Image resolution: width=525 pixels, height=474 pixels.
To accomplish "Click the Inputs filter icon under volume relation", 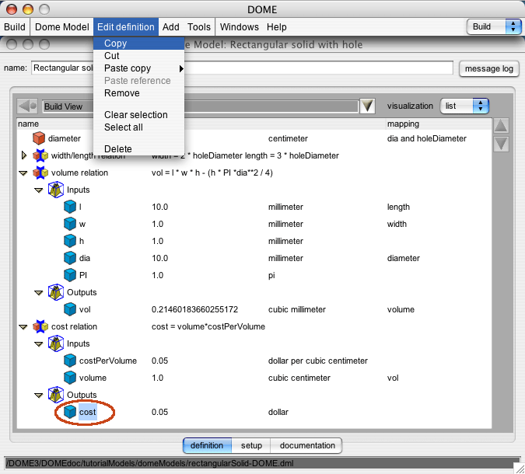I will click(x=55, y=190).
